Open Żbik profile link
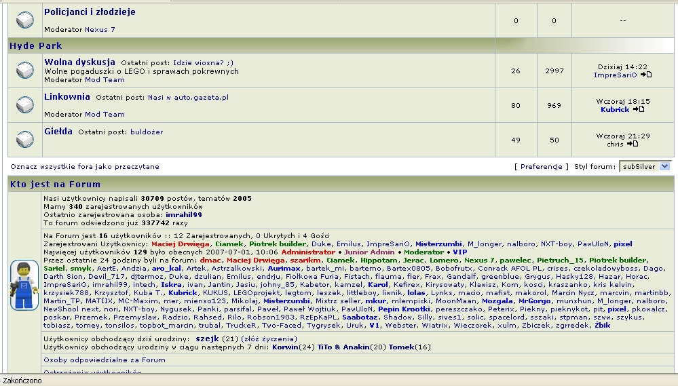 pos(602,325)
